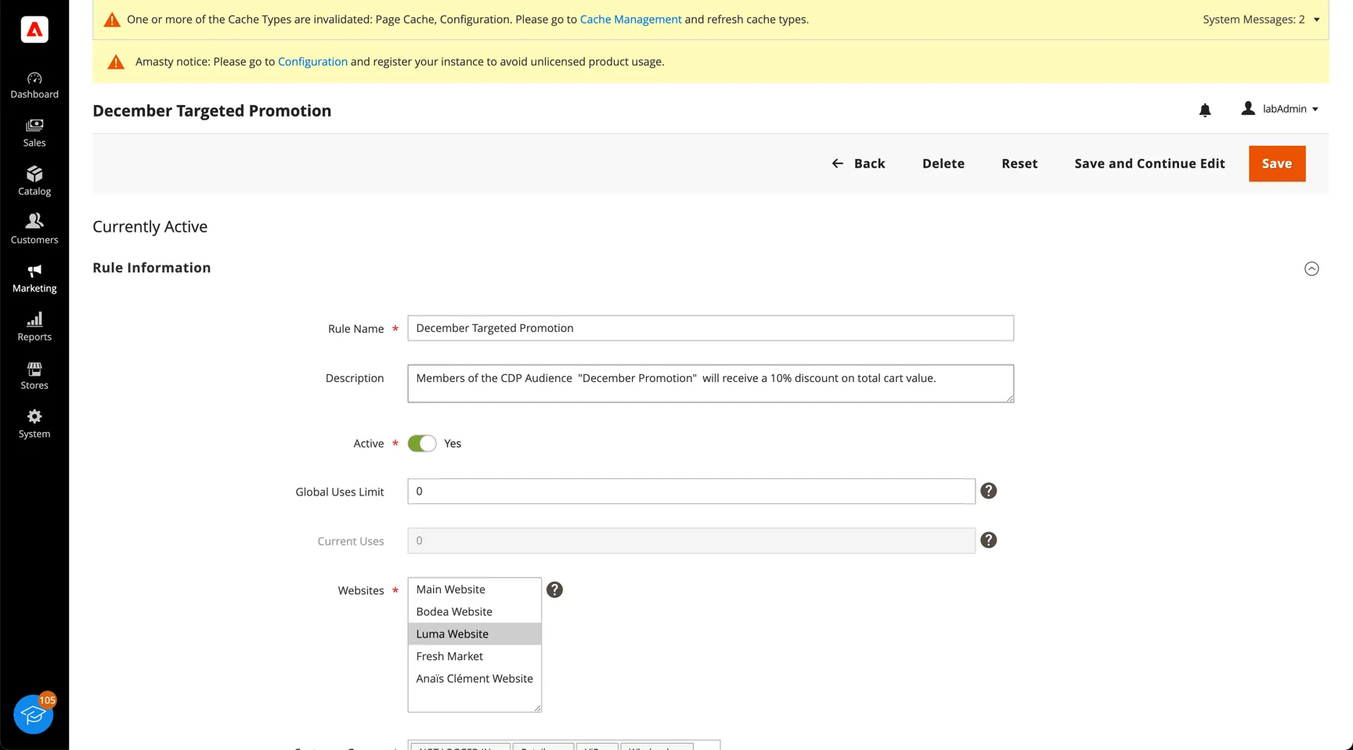This screenshot has height=750, width=1353.
Task: Open the System menu
Action: (x=34, y=424)
